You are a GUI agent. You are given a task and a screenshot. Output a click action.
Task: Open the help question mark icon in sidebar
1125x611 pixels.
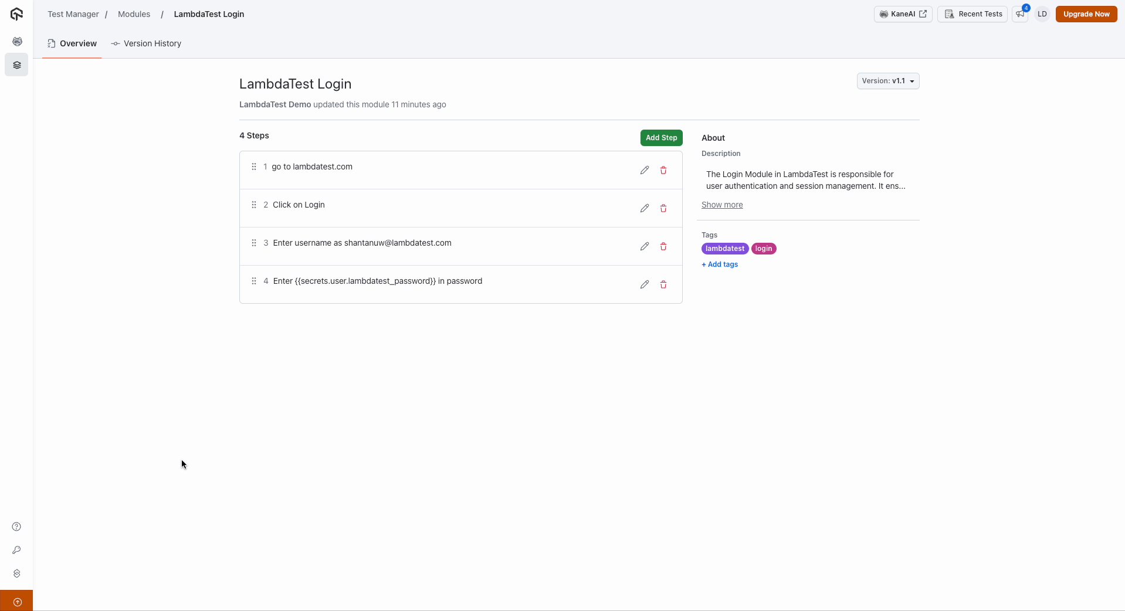[x=16, y=527]
